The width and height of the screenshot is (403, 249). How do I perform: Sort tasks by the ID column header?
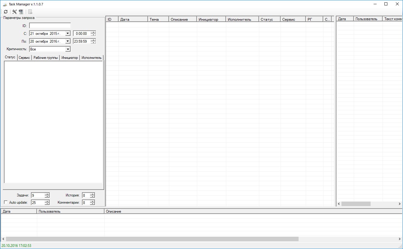tap(112, 19)
